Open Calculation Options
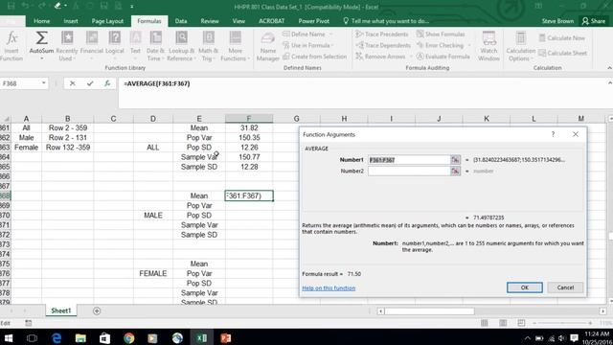The image size is (613, 345). tap(520, 46)
